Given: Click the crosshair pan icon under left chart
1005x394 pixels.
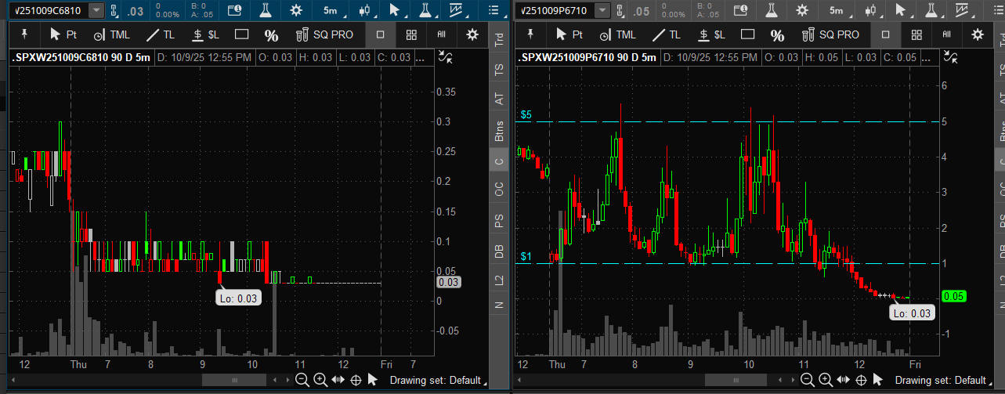Looking at the screenshot, I should [355, 380].
